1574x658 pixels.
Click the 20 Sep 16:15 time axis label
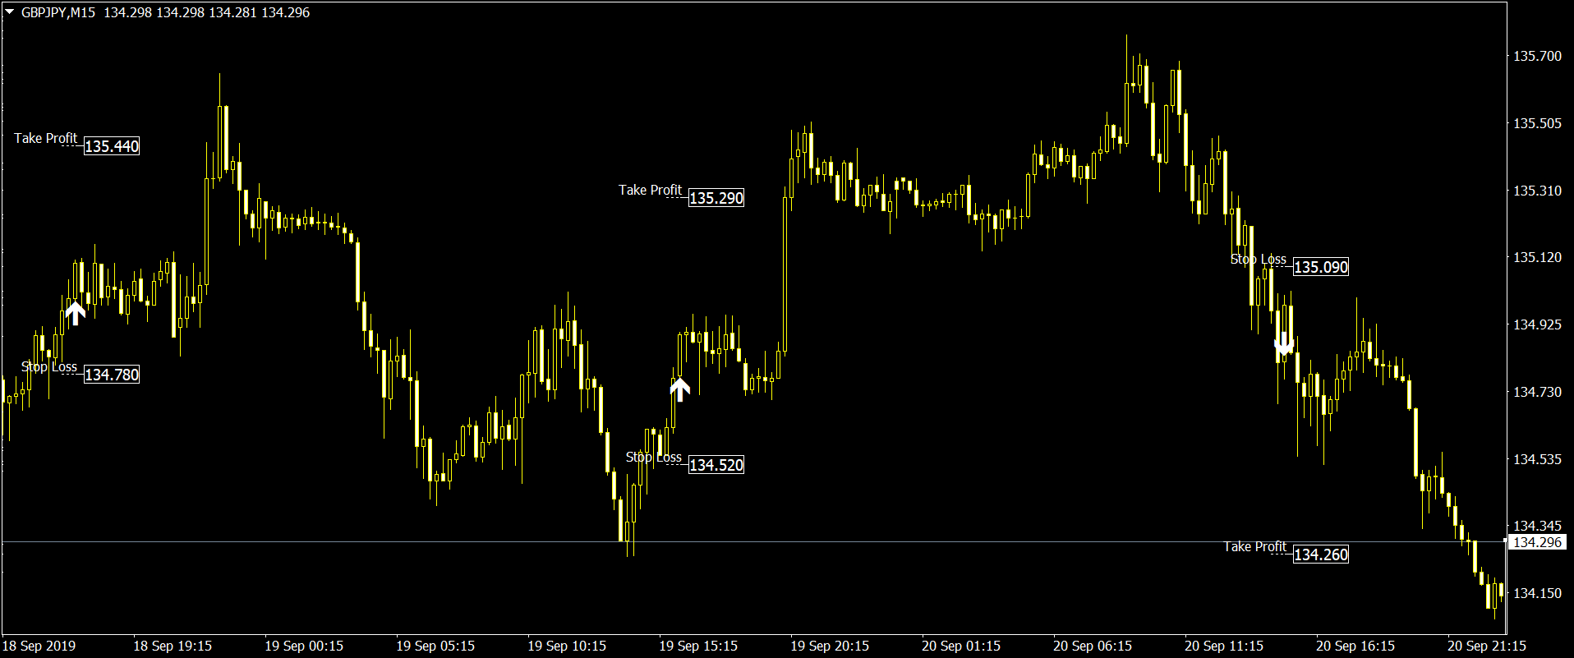click(1355, 646)
